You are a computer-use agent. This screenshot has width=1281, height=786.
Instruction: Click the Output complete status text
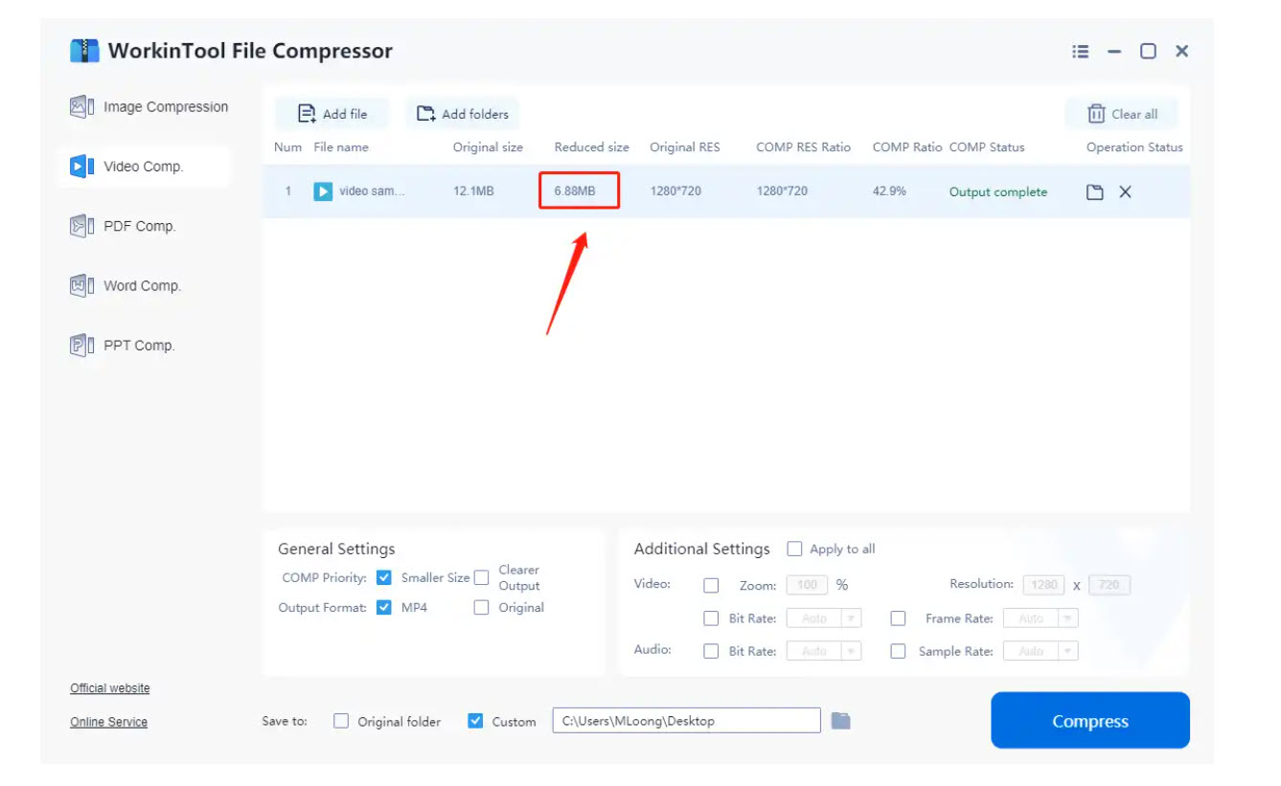998,192
